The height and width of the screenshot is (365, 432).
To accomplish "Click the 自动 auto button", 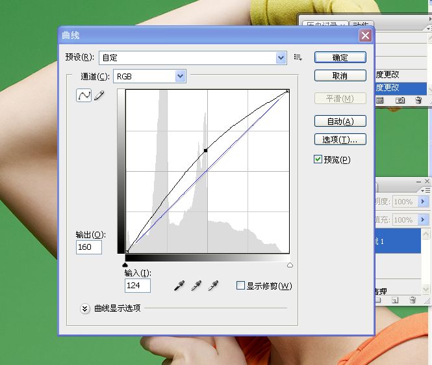I will [340, 121].
